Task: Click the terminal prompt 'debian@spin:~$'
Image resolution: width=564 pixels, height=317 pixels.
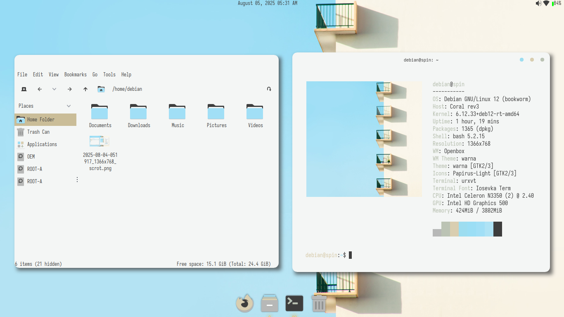Action: (x=326, y=255)
